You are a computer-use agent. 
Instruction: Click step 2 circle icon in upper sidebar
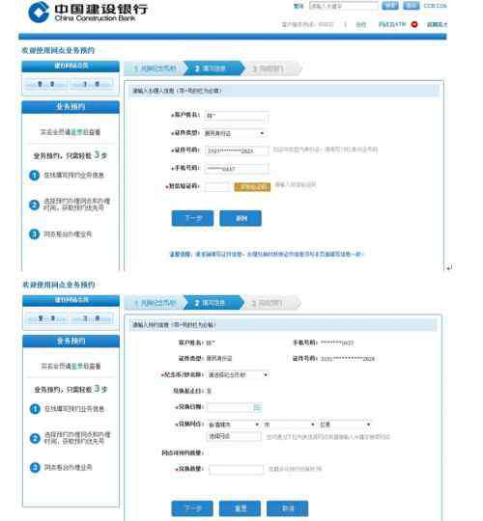(34, 205)
